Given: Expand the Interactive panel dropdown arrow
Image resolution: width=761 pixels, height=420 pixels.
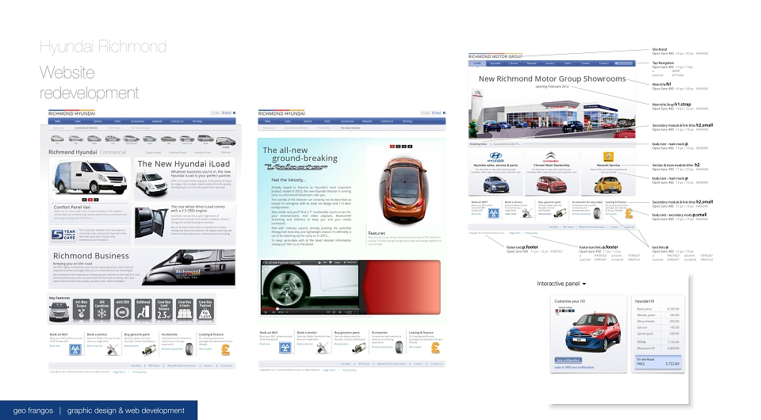Looking at the screenshot, I should point(584,284).
